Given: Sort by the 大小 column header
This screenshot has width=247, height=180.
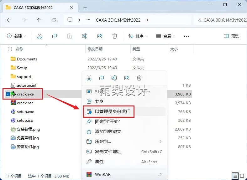Looking at the screenshot, I should point(174,49).
